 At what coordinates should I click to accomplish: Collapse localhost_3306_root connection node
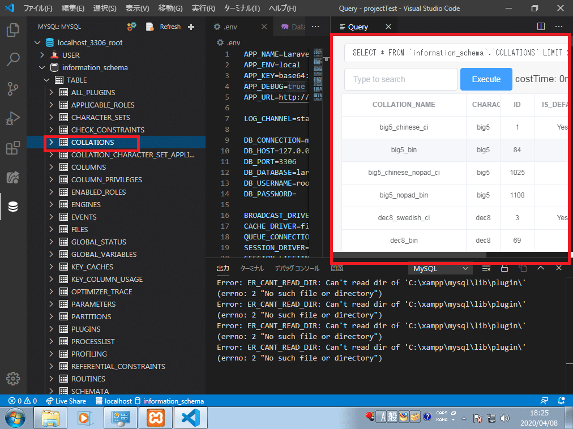(37, 43)
